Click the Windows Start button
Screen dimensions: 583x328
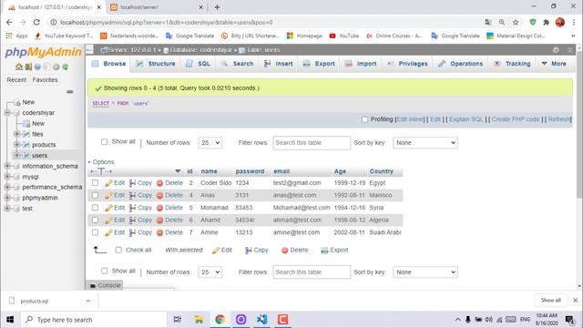(10, 320)
